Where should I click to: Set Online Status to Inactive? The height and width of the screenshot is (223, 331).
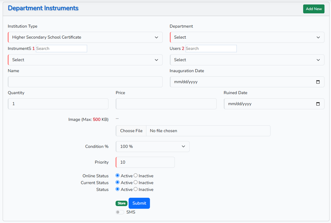tap(136, 176)
